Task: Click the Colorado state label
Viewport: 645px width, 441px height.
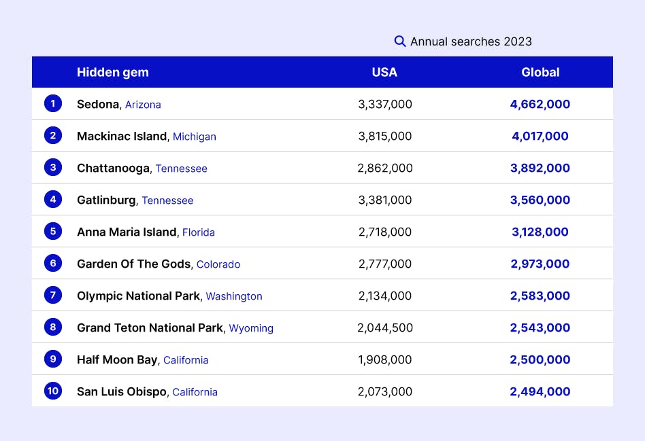Action: click(x=218, y=264)
